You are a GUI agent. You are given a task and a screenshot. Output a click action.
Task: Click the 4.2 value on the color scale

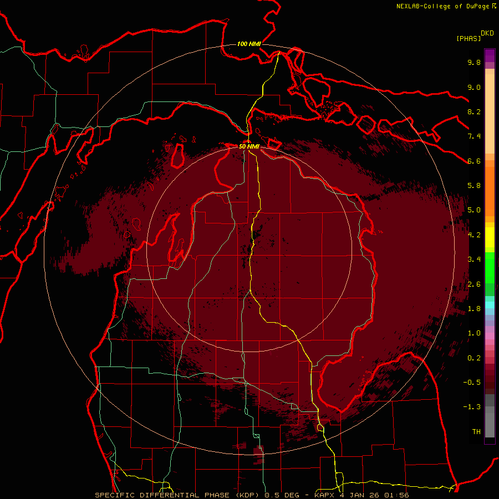[x=474, y=235]
